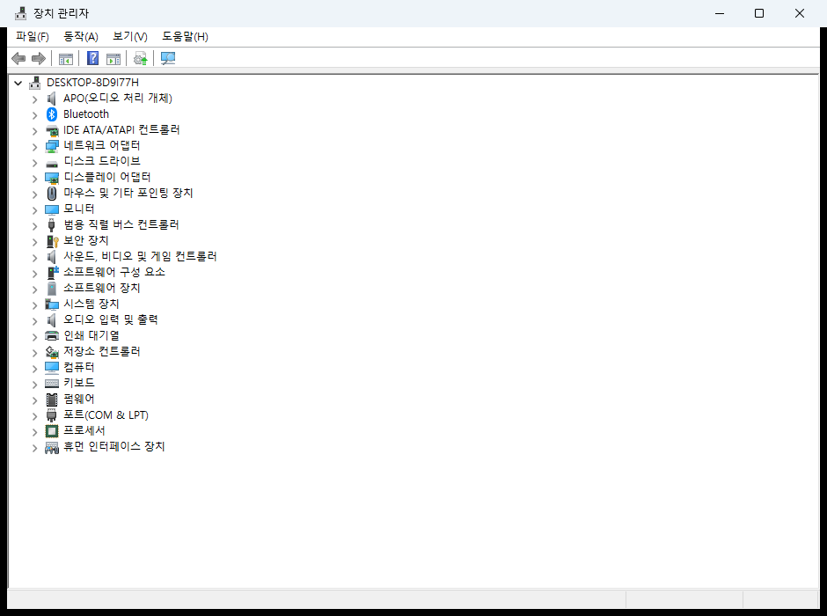Click the 소프트웨어 구성 요소 icon
827x616 pixels.
(52, 273)
